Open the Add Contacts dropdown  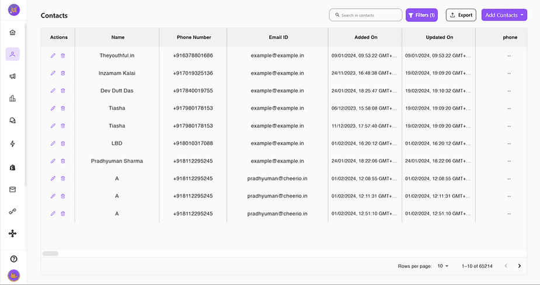504,15
